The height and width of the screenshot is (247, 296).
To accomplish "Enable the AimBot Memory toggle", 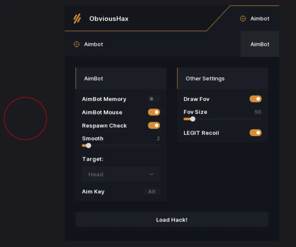I will tap(154, 99).
